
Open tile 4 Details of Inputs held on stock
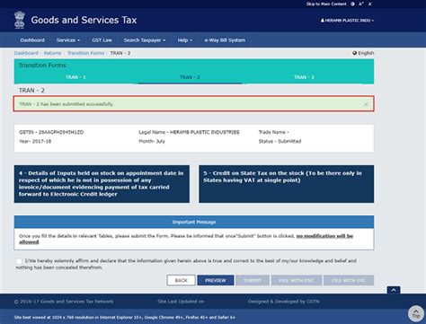click(x=102, y=184)
